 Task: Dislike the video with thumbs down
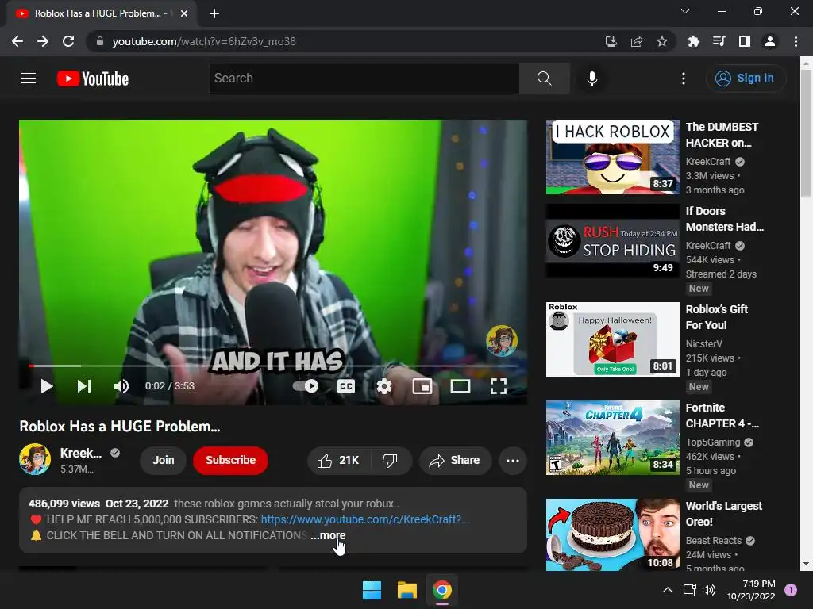point(391,461)
